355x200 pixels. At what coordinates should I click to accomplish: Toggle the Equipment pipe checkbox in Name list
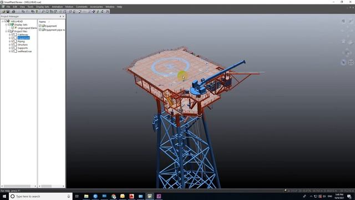(x=40, y=29)
